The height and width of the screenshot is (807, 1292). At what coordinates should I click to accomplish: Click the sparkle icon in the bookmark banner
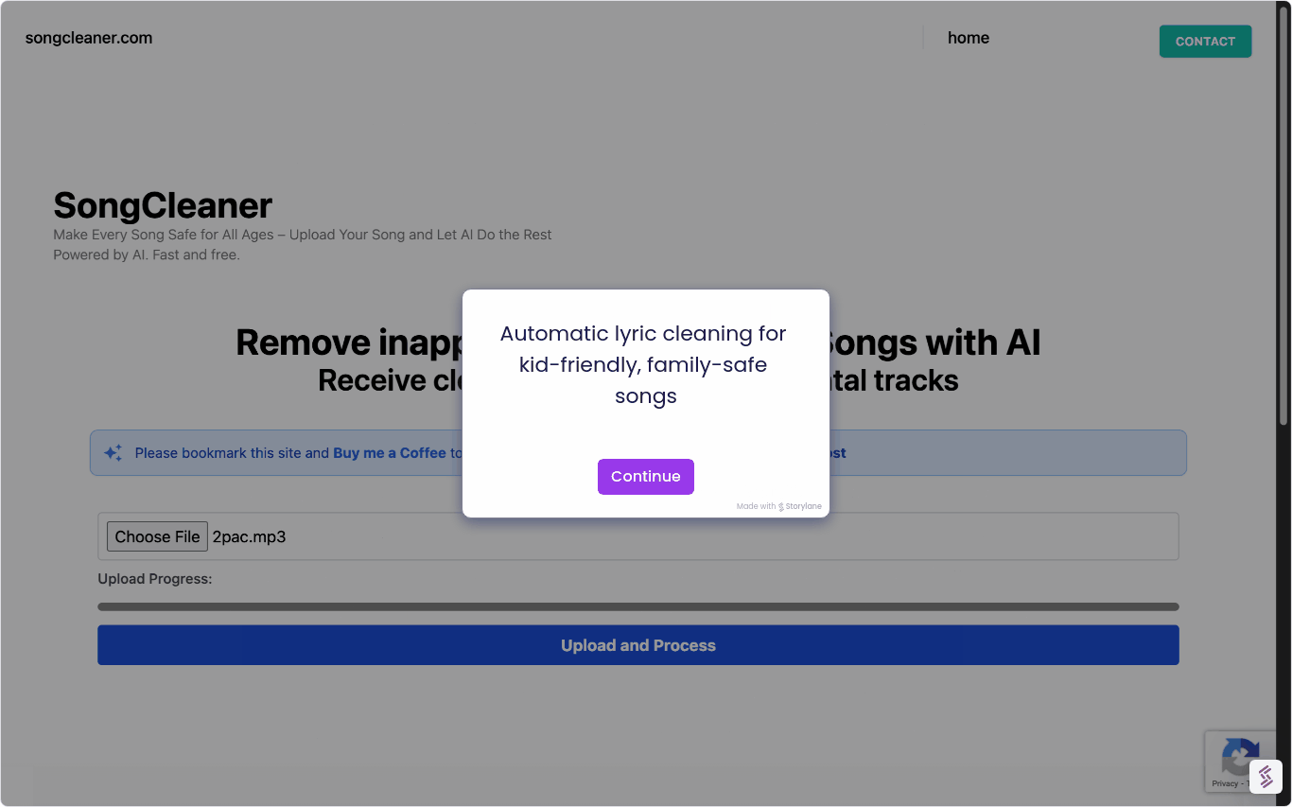pyautogui.click(x=113, y=452)
